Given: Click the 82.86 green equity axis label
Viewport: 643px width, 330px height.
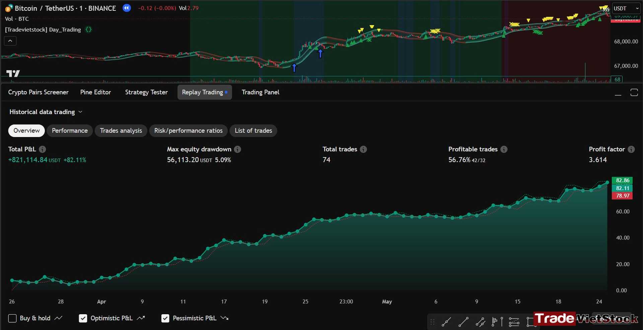Looking at the screenshot, I should (x=622, y=180).
